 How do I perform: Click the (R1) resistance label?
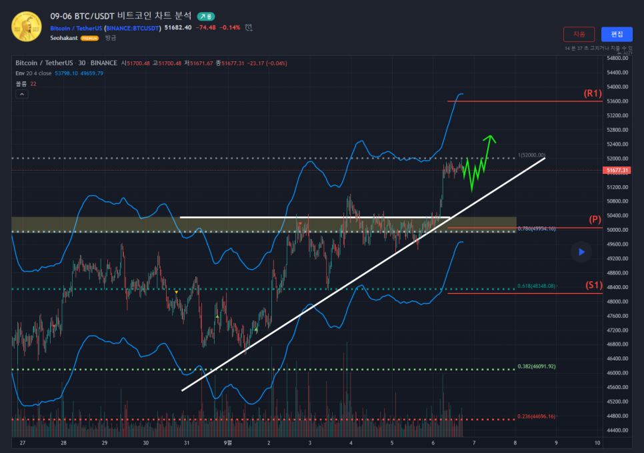click(x=592, y=93)
